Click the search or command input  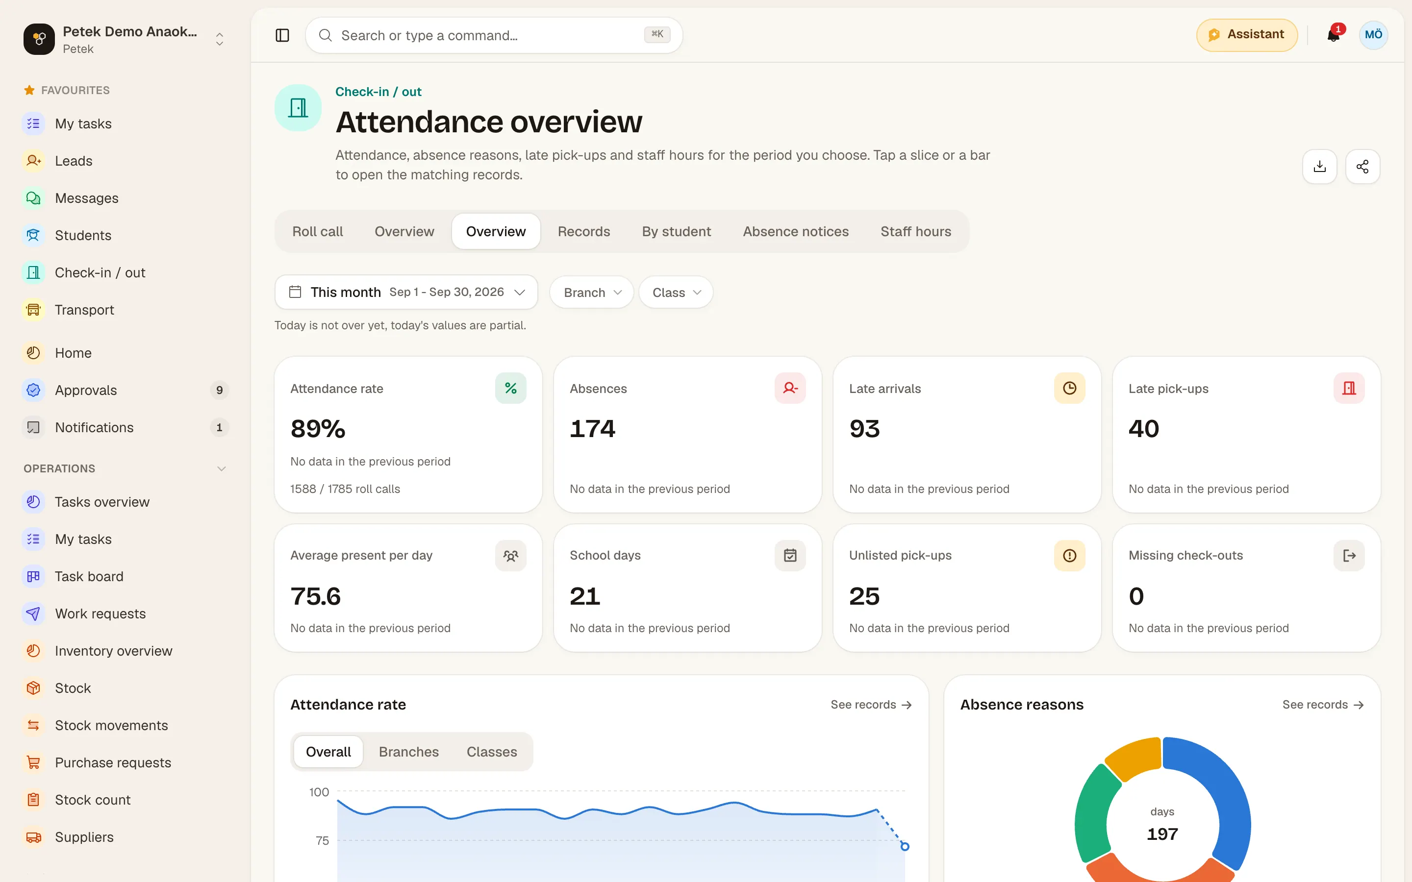pos(494,36)
